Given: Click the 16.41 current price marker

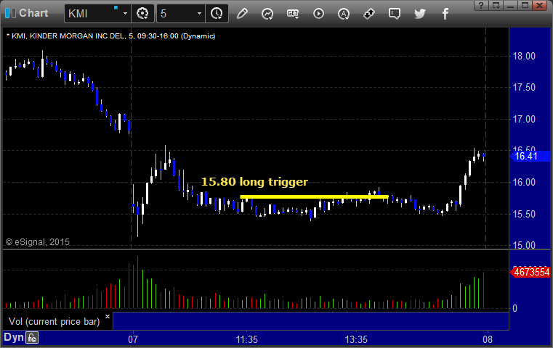Looking at the screenshot, I should tap(530, 156).
